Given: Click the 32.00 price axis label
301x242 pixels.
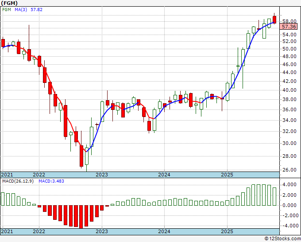Looking at the screenshot, I should 289,132.
